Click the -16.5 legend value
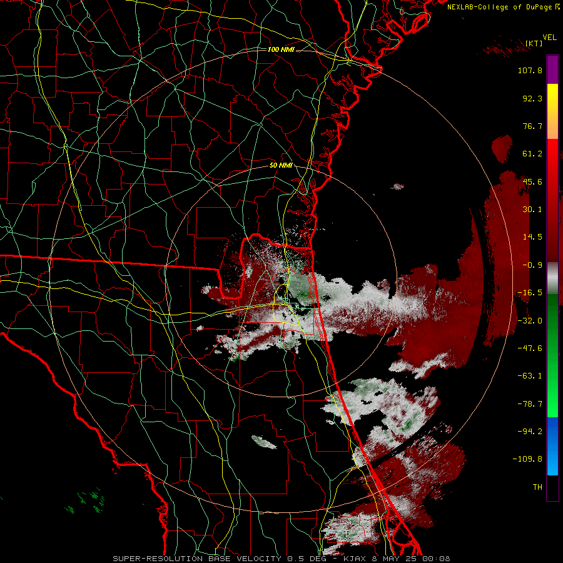 (x=530, y=293)
